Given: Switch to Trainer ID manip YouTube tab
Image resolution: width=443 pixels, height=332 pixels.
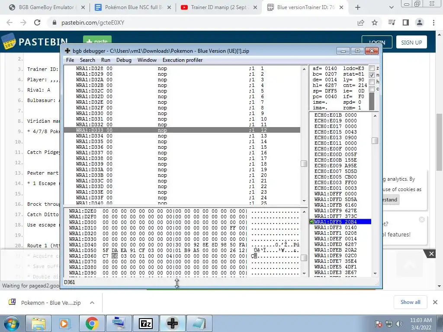Looking at the screenshot, I should click(219, 7).
